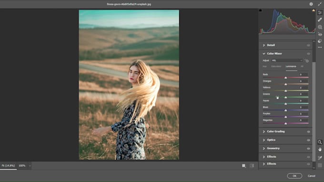Click the Magentas value input field
324x182 pixels.
tap(304, 120)
